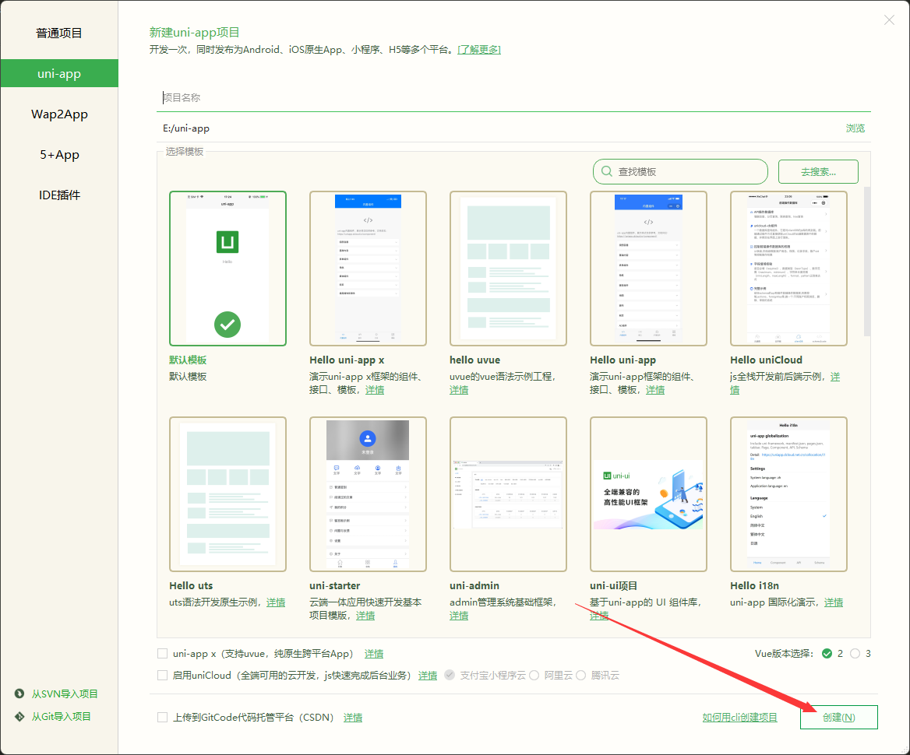This screenshot has height=755, width=910.
Task: Click the 创建(N) button
Action: click(838, 718)
